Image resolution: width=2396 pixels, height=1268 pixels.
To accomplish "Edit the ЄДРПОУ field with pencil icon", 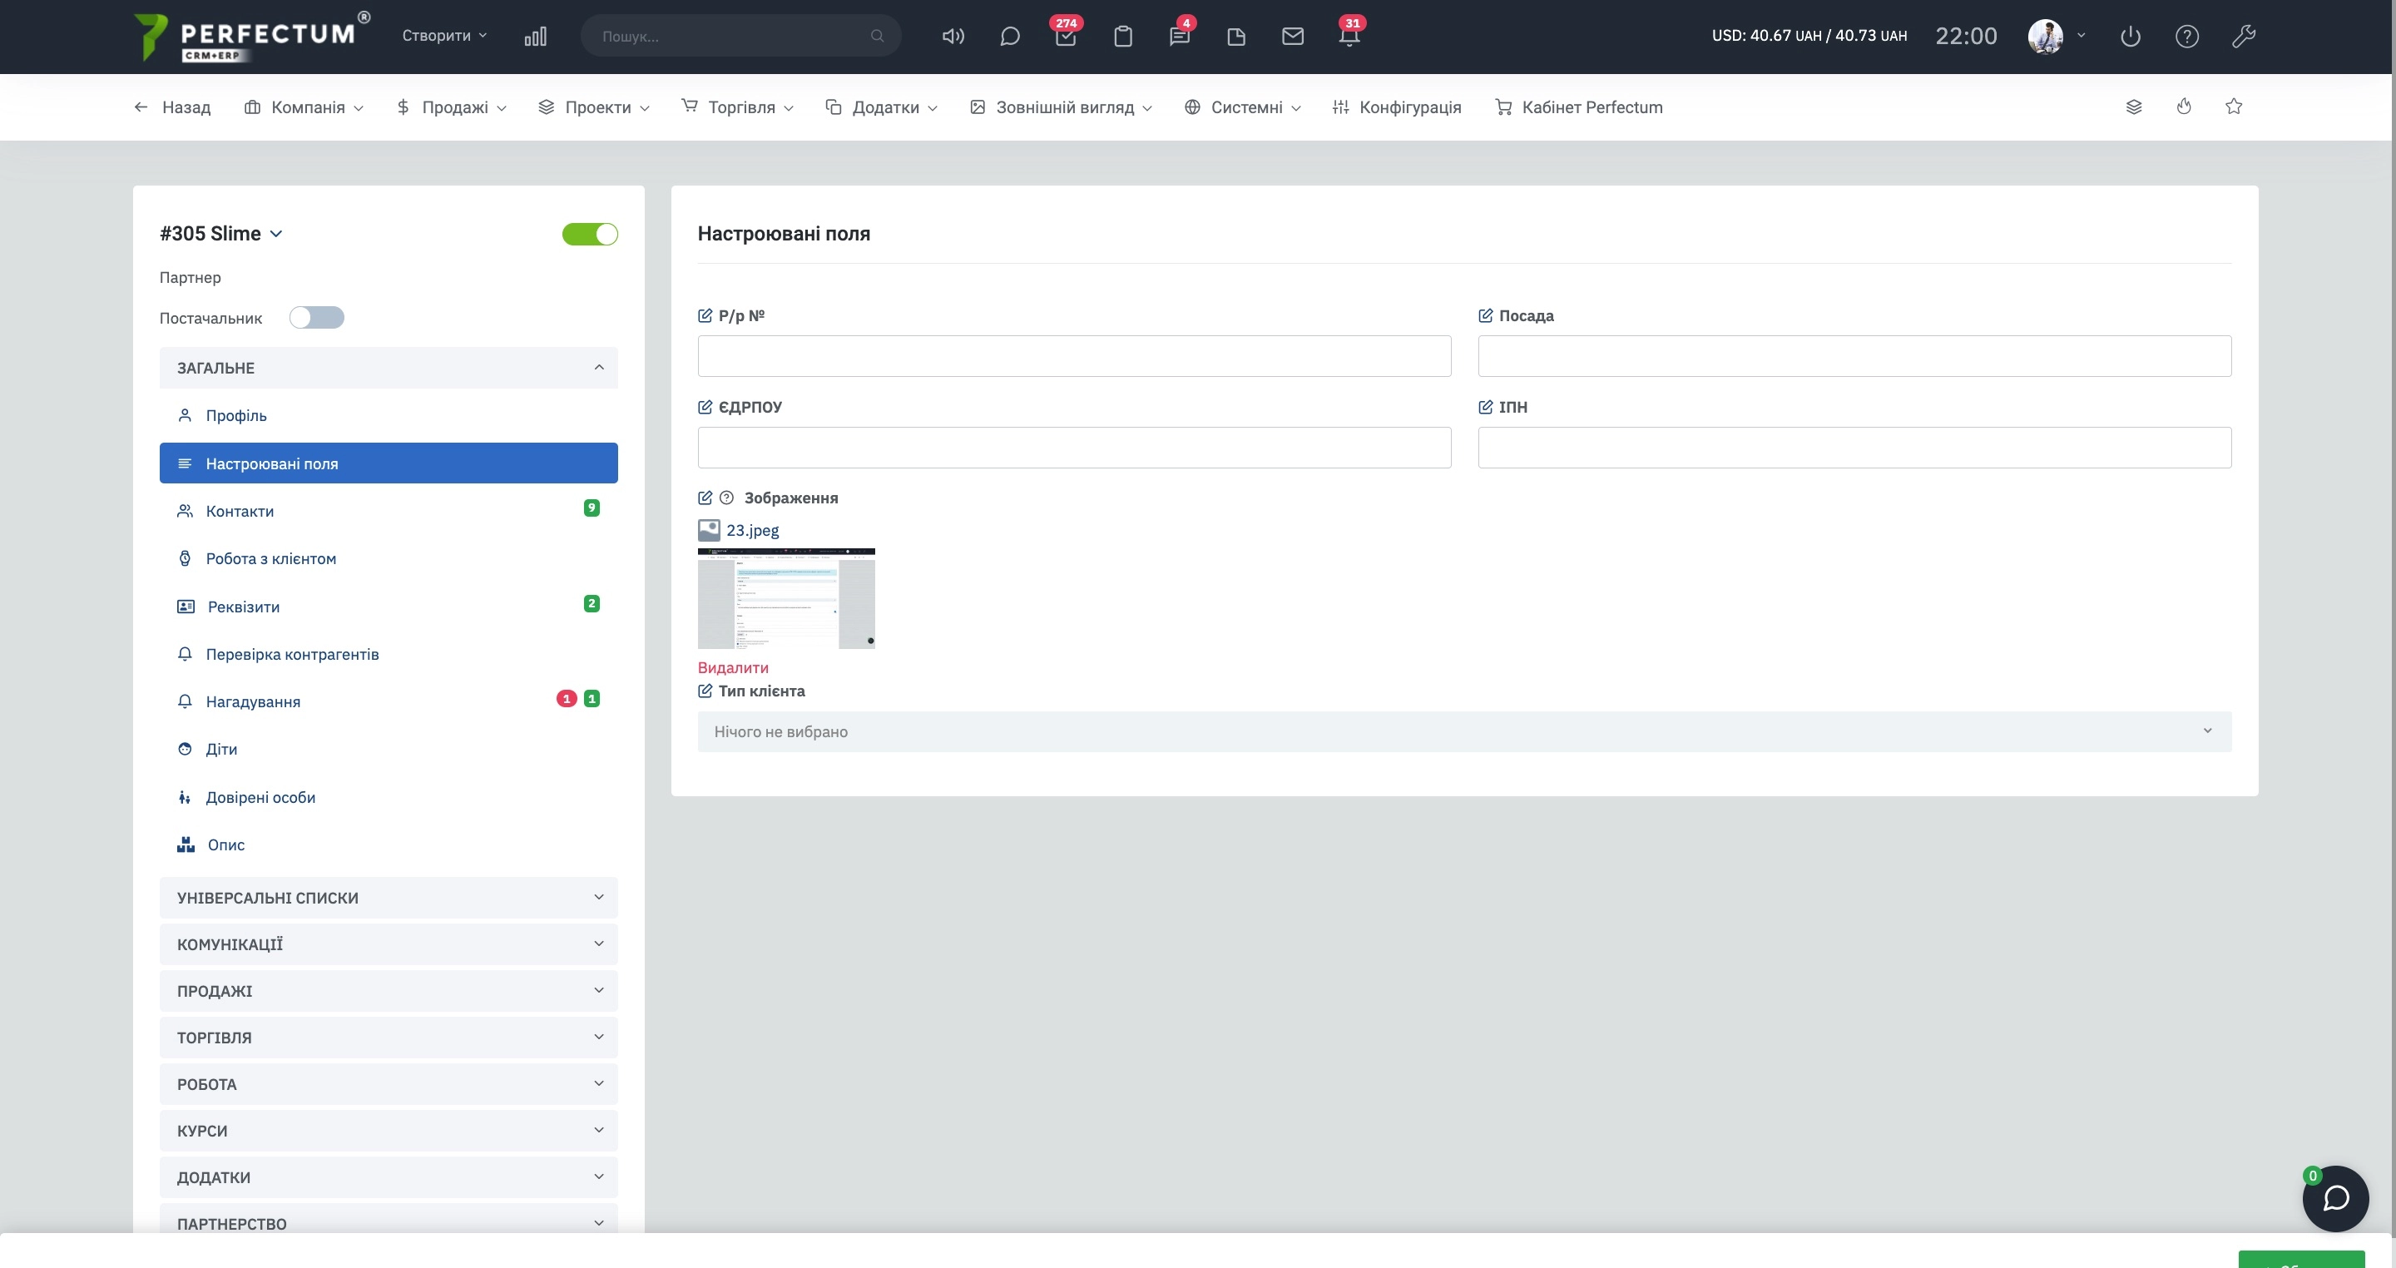I will (705, 407).
